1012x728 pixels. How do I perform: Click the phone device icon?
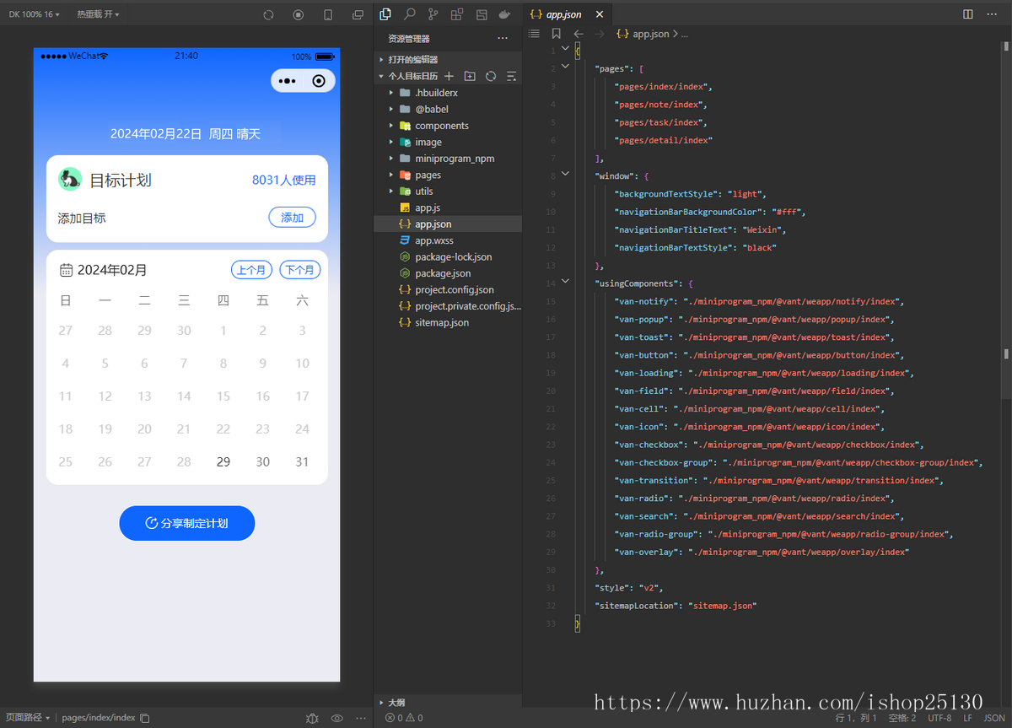(328, 14)
